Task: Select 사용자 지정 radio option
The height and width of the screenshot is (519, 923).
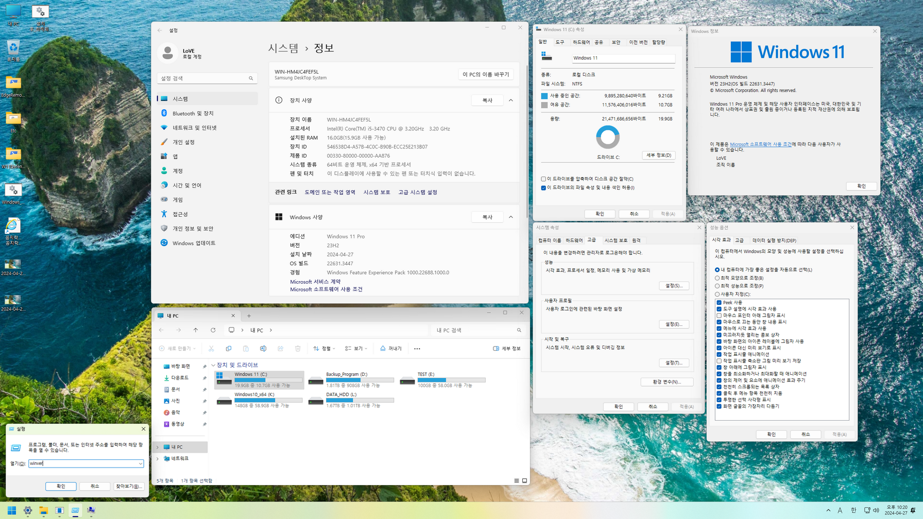Action: [717, 294]
